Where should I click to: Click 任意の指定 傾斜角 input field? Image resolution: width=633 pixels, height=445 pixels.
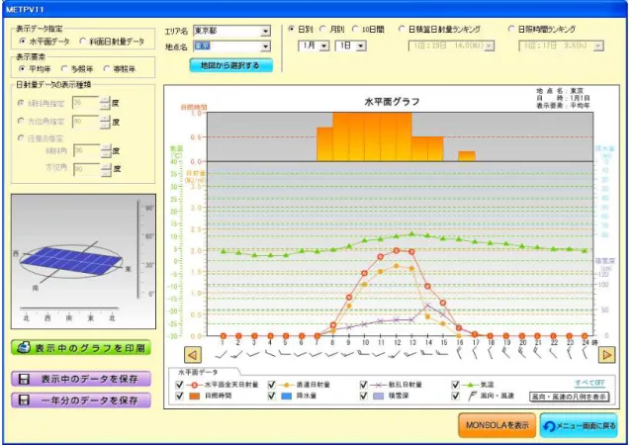coord(87,151)
